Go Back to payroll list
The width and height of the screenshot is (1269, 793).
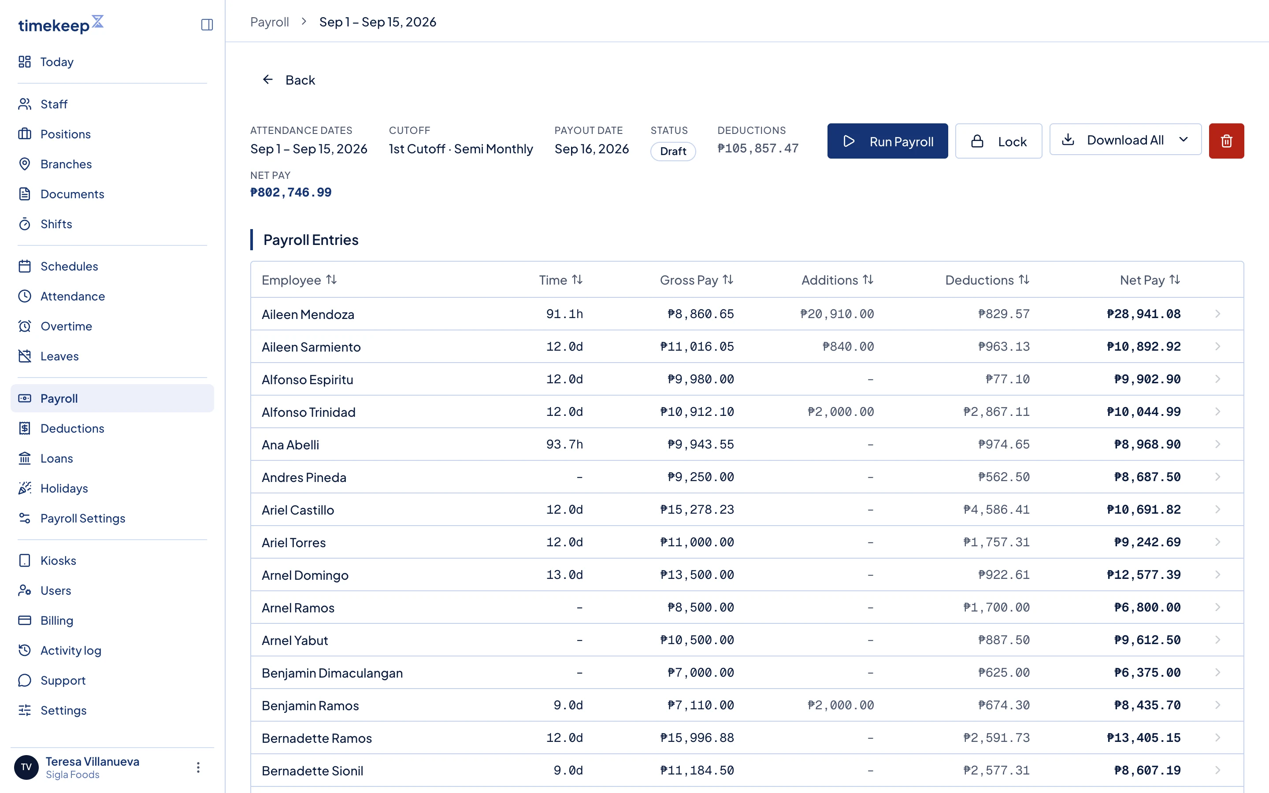(x=289, y=80)
